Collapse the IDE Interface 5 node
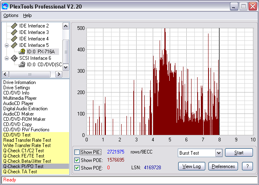Image resolution: width=259 pixels, height=185 pixels. pyautogui.click(x=6, y=45)
